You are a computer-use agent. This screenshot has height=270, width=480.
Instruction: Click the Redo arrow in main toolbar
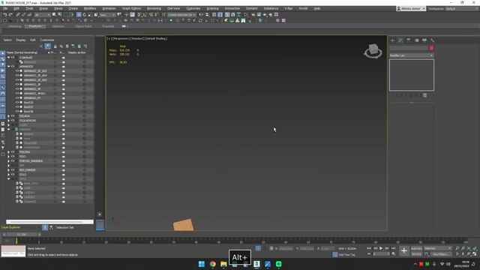click(10, 15)
